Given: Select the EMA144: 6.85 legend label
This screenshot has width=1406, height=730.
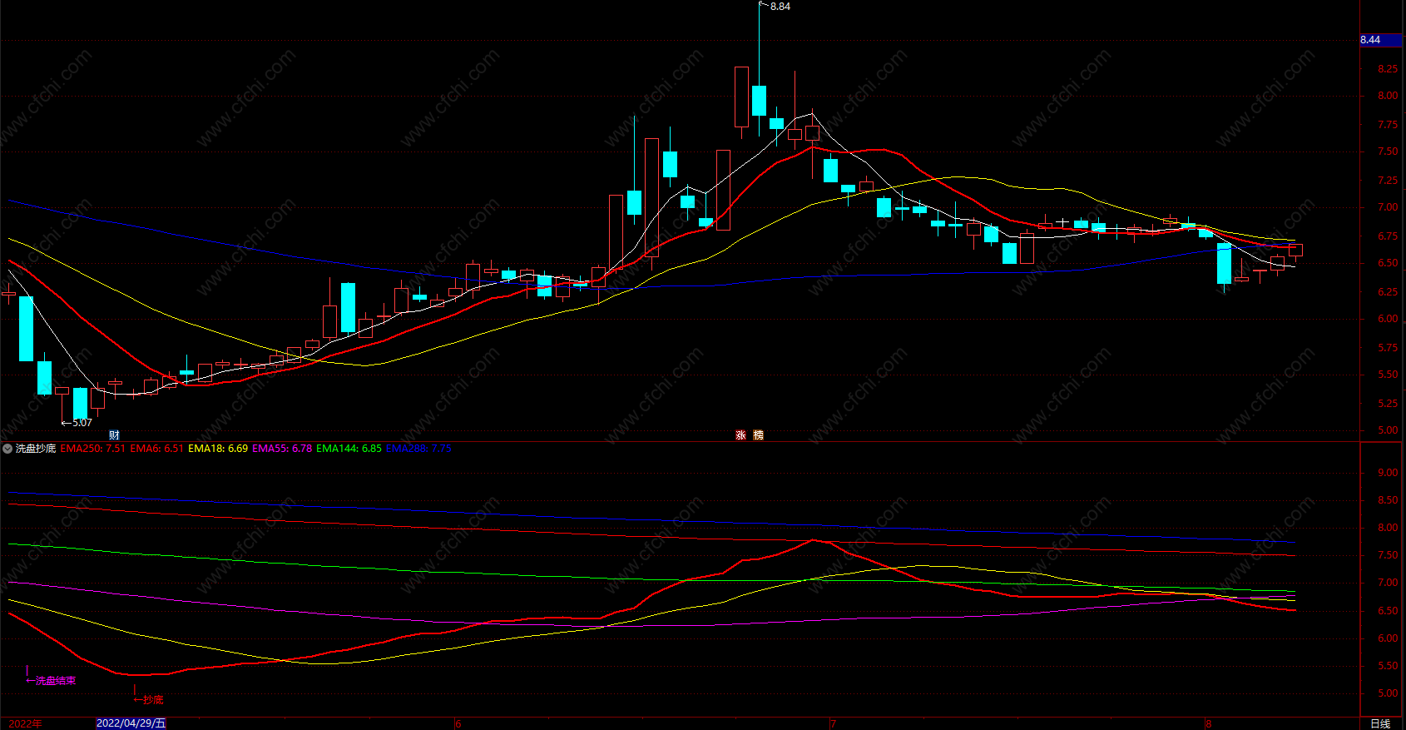Looking at the screenshot, I should 349,449.
